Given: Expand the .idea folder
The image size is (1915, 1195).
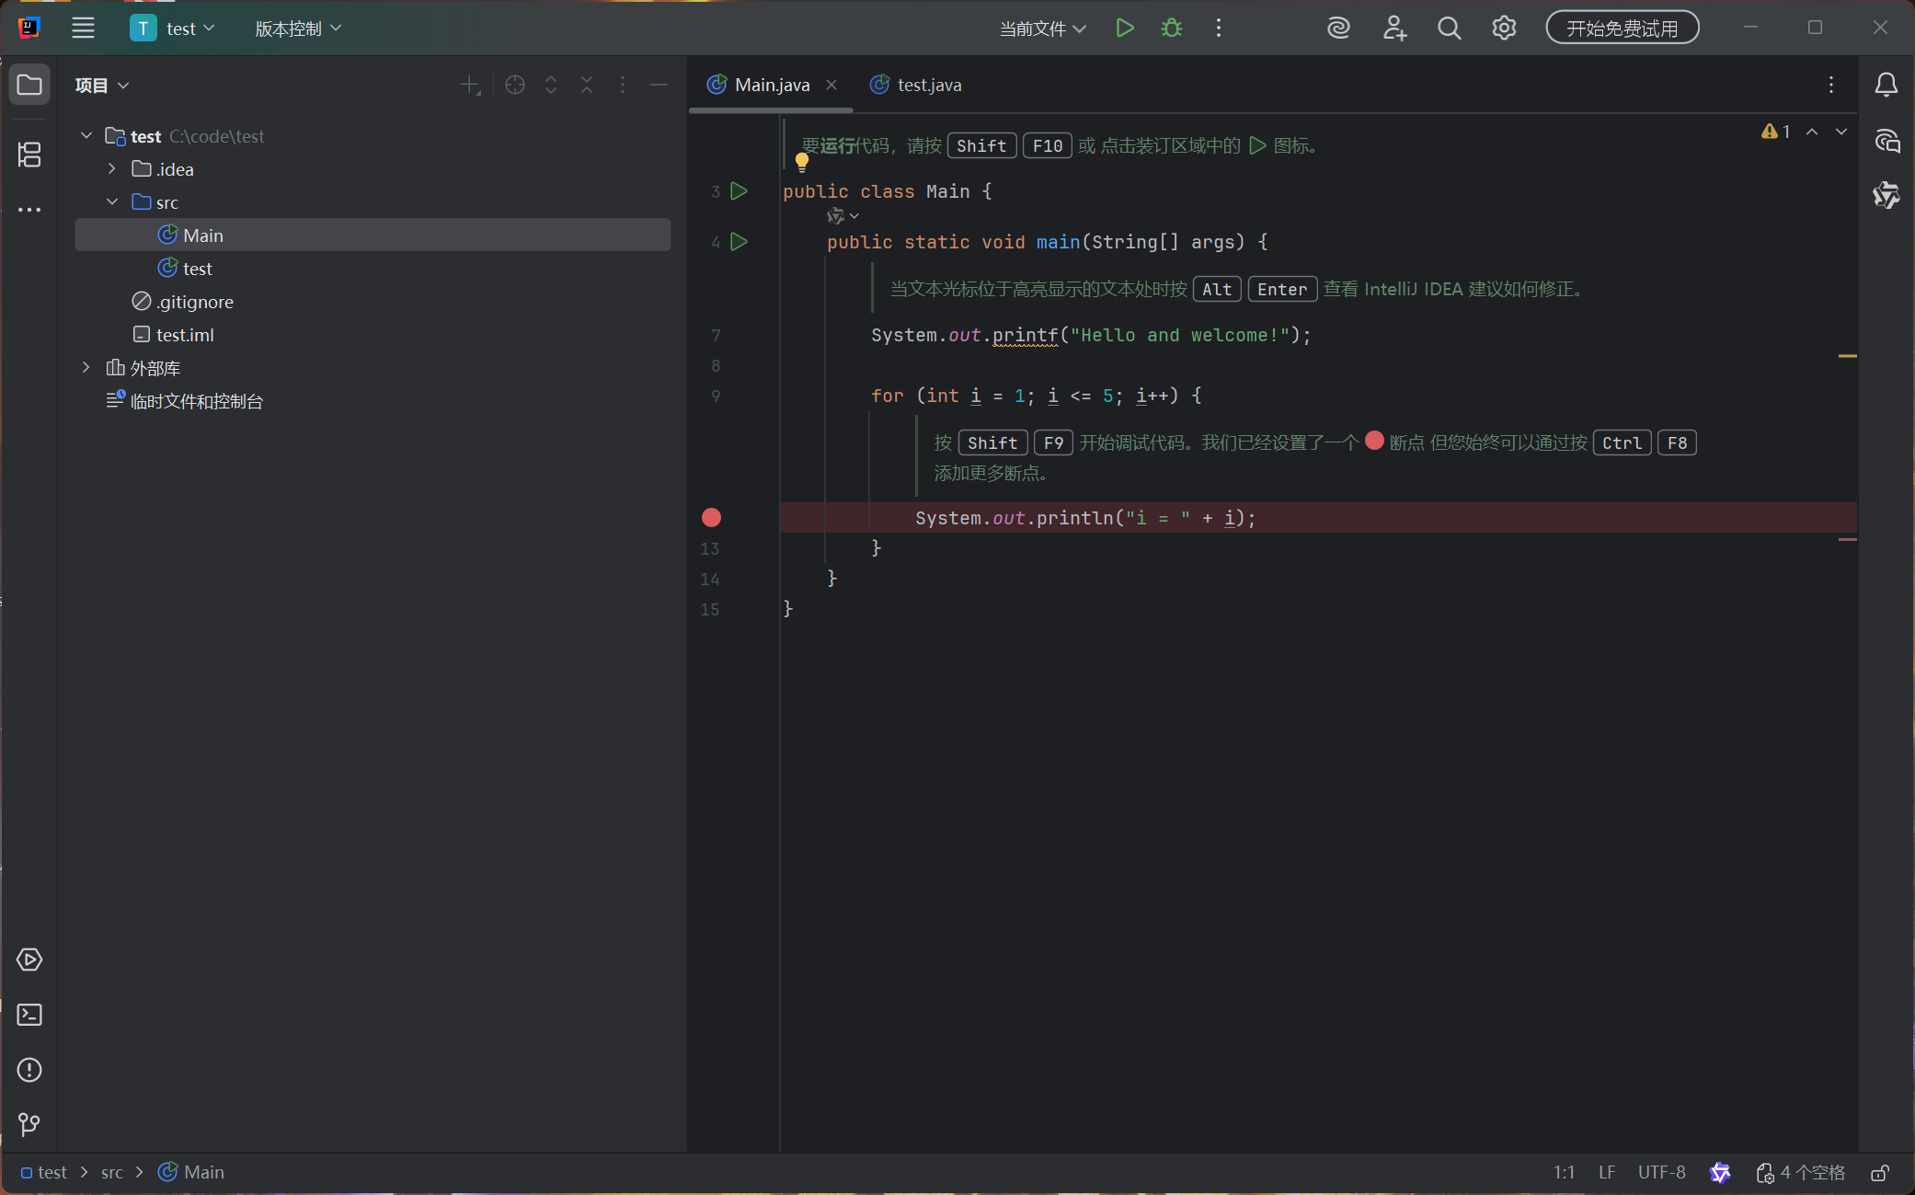Looking at the screenshot, I should pos(112,169).
